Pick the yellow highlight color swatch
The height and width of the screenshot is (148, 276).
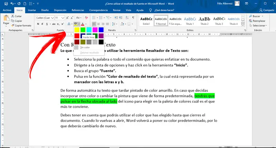(77, 30)
